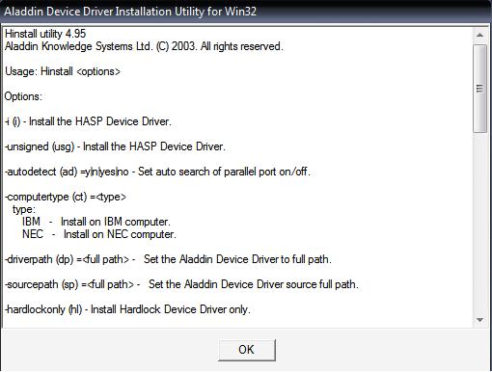
Task: Click the window title 'Aladdin Device Driver Installation Utility'
Action: pos(130,12)
